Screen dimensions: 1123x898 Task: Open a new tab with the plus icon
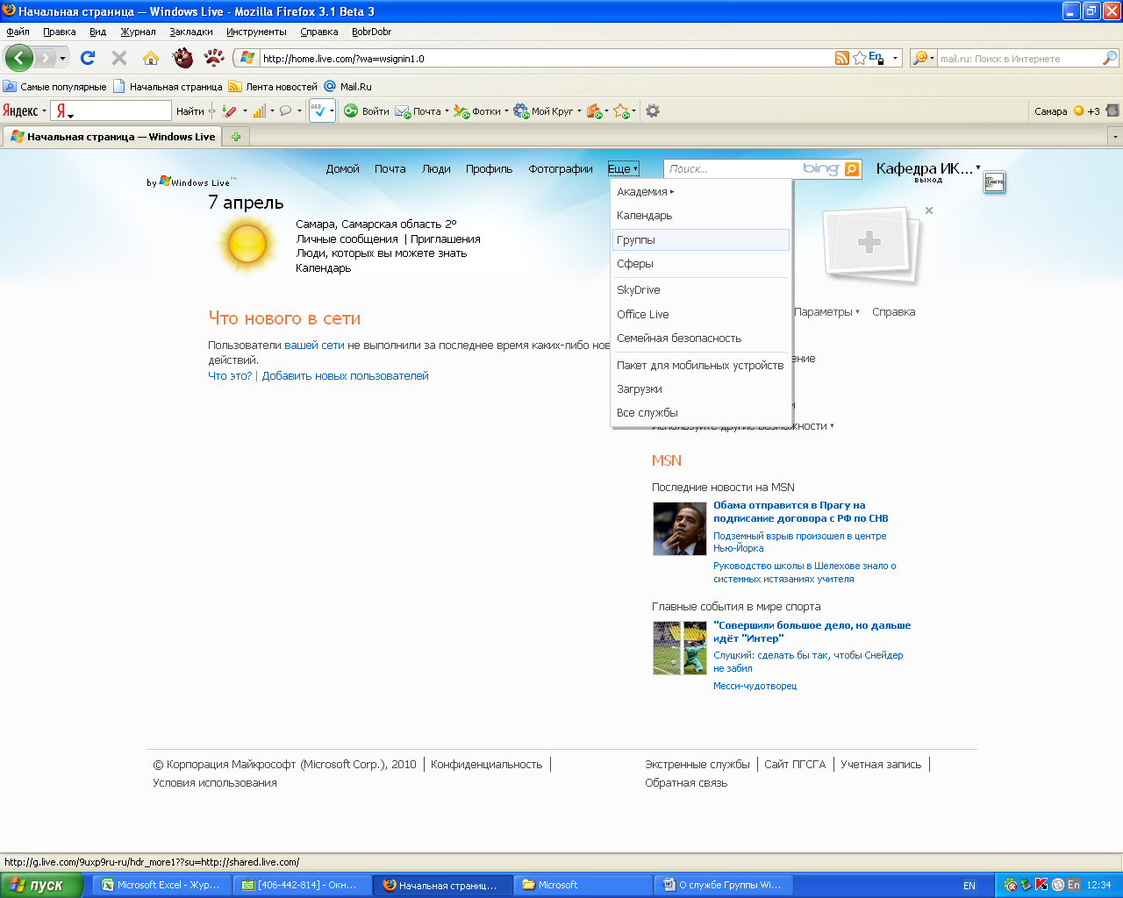pyautogui.click(x=236, y=137)
